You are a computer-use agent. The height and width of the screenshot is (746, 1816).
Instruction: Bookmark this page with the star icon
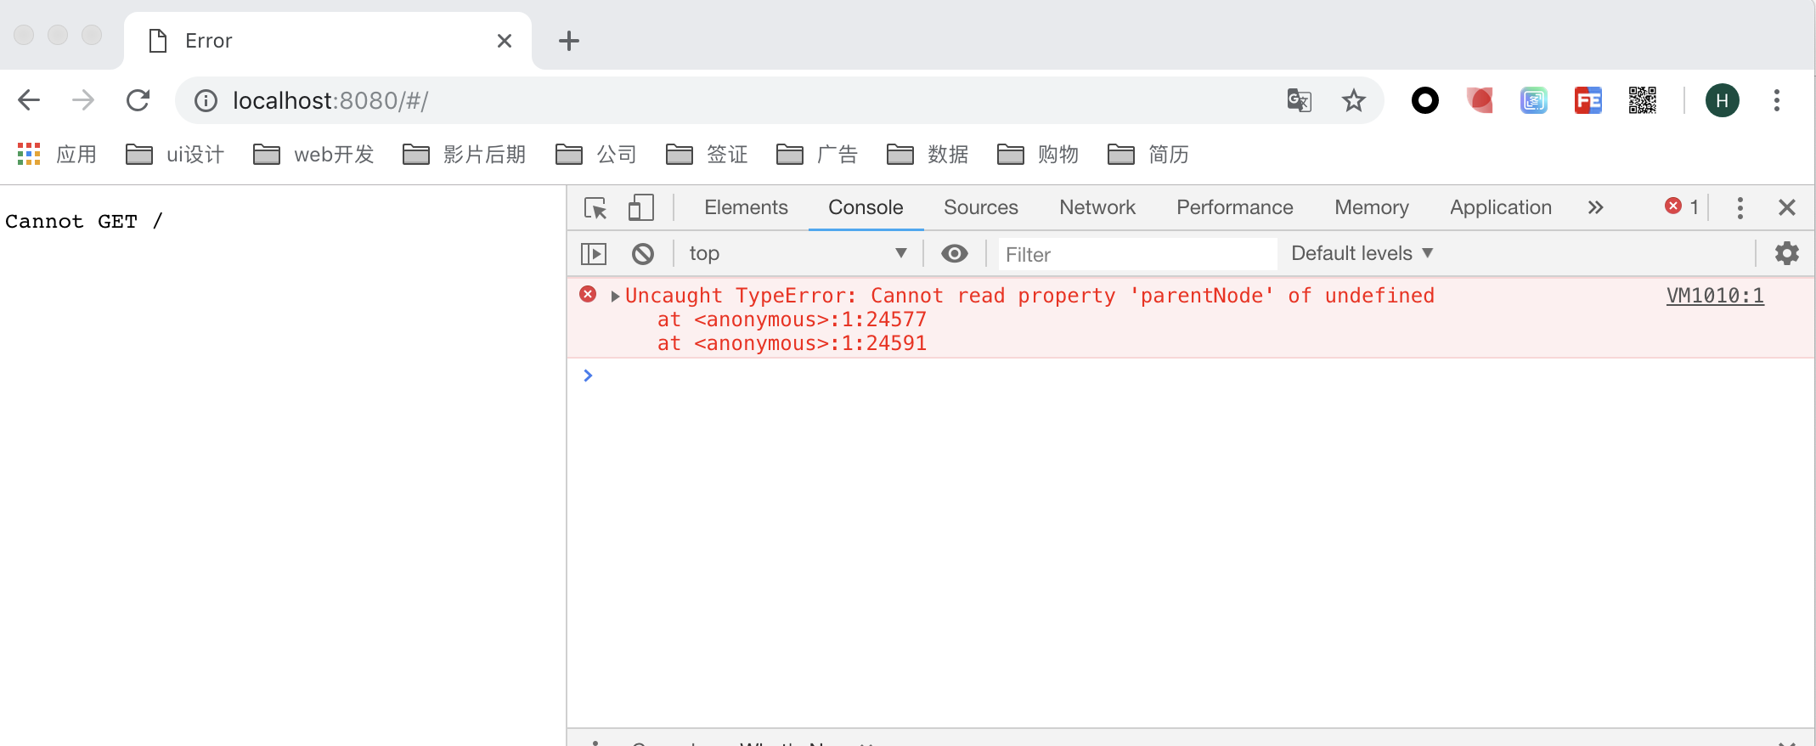click(1353, 101)
